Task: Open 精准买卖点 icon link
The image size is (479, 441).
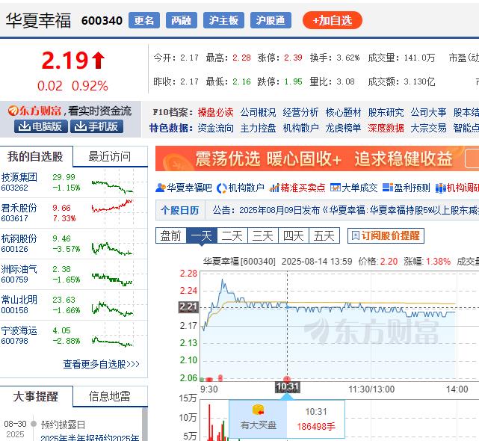Action: point(297,188)
